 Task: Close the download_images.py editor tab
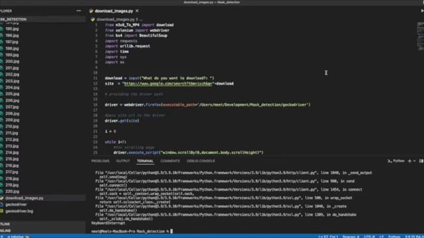click(x=137, y=11)
